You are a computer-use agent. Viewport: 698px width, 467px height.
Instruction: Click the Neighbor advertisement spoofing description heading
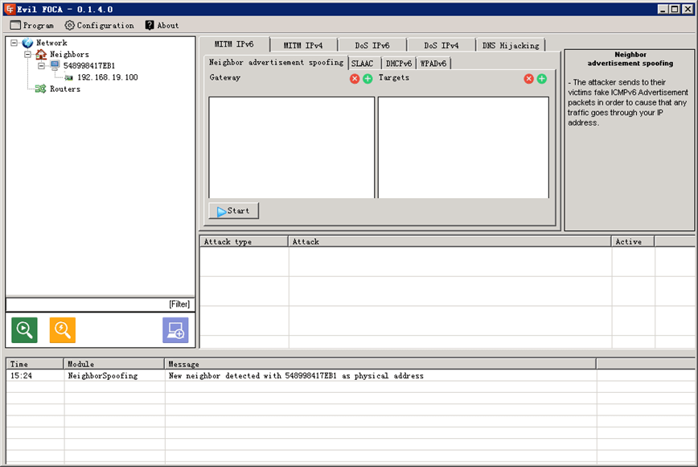(630, 59)
